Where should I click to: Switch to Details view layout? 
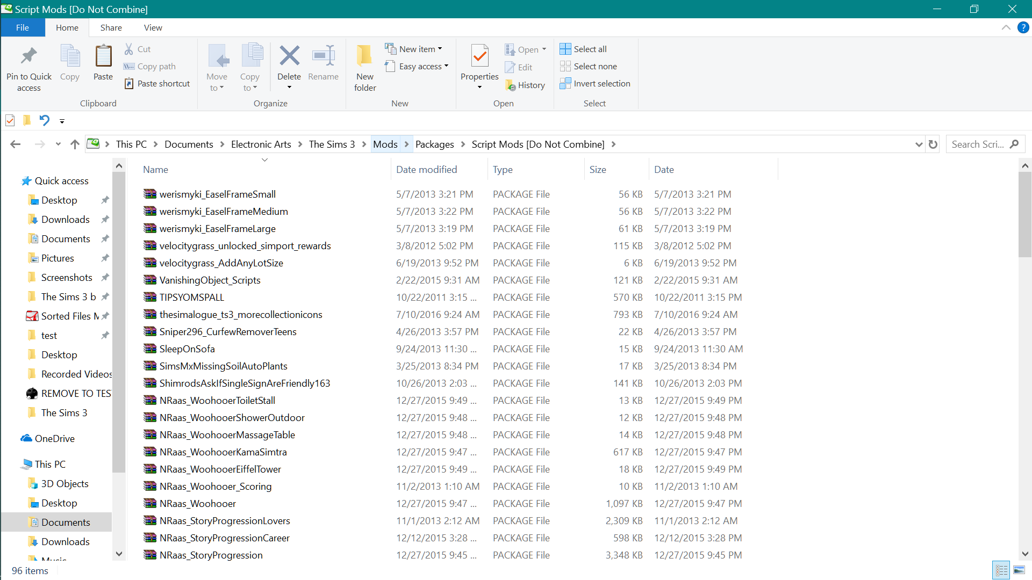pos(1002,570)
